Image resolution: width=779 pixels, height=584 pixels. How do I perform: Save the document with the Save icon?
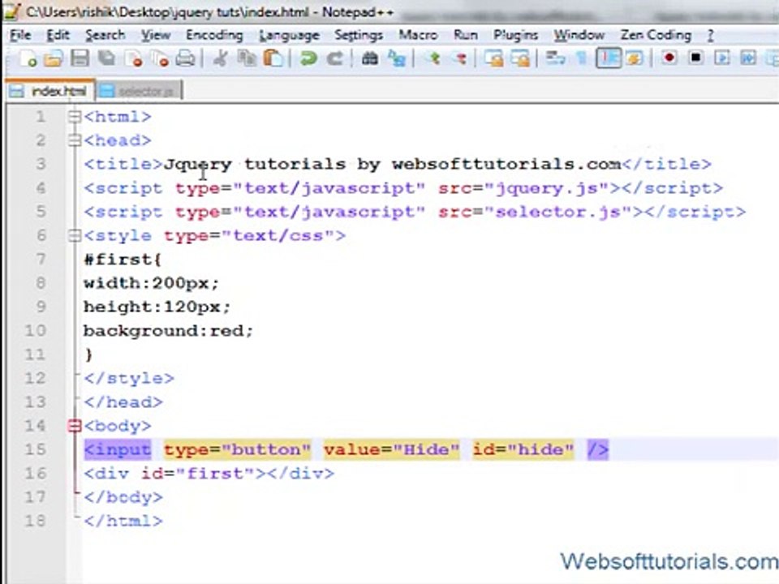(80, 59)
